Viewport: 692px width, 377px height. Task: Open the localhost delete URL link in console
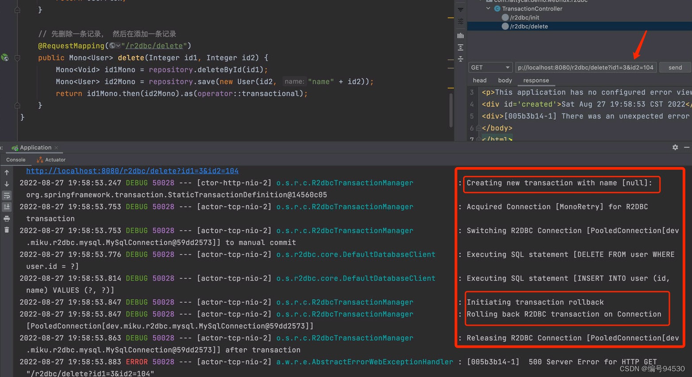point(132,171)
